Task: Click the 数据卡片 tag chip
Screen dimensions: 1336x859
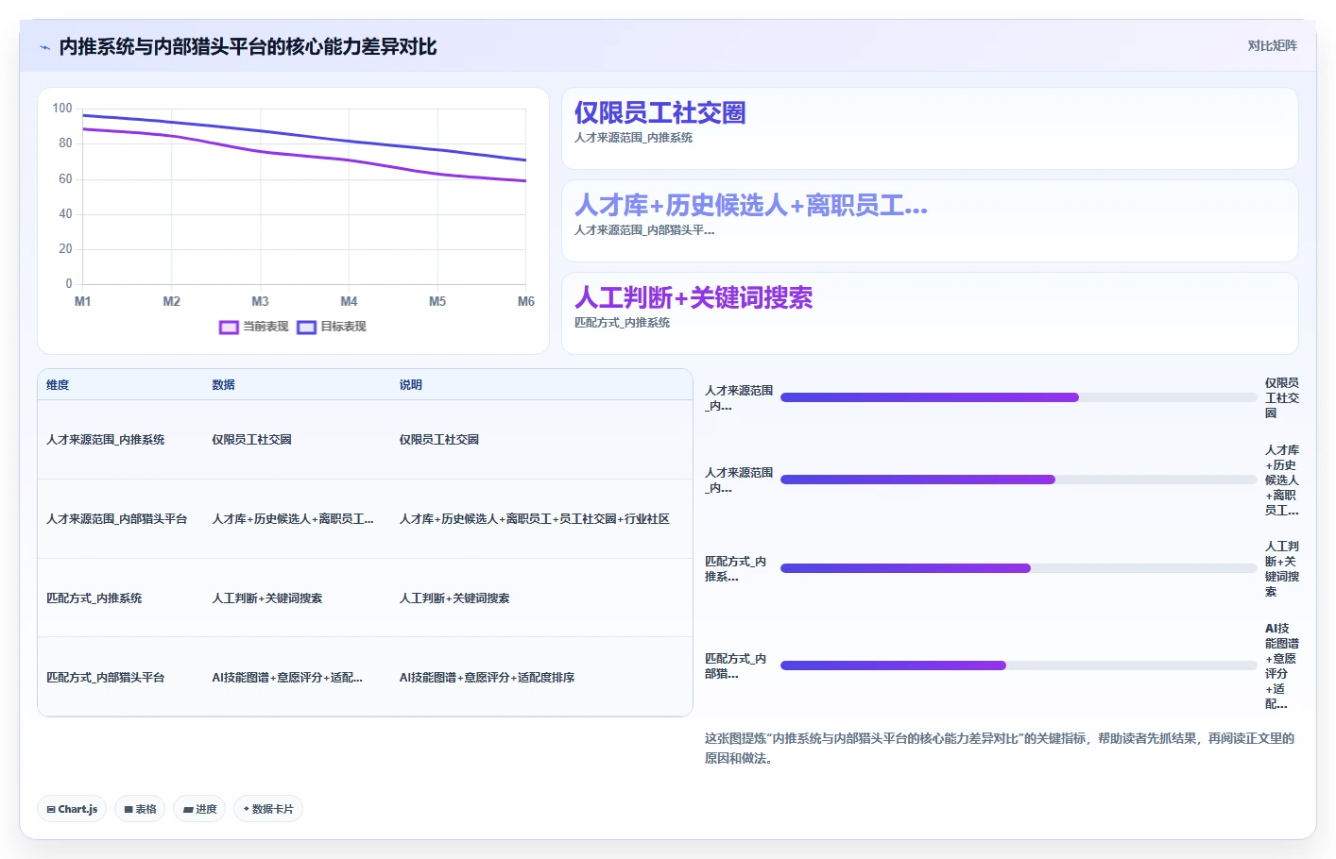Action: pyautogui.click(x=268, y=809)
